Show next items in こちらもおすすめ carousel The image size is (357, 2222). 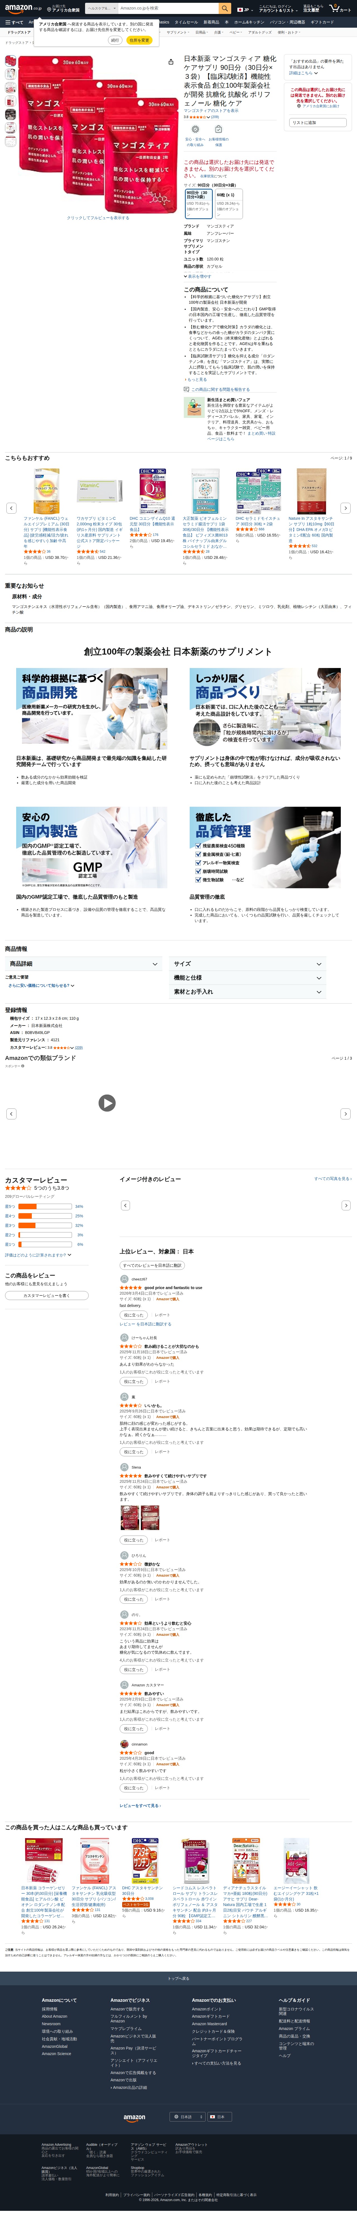pos(346,508)
